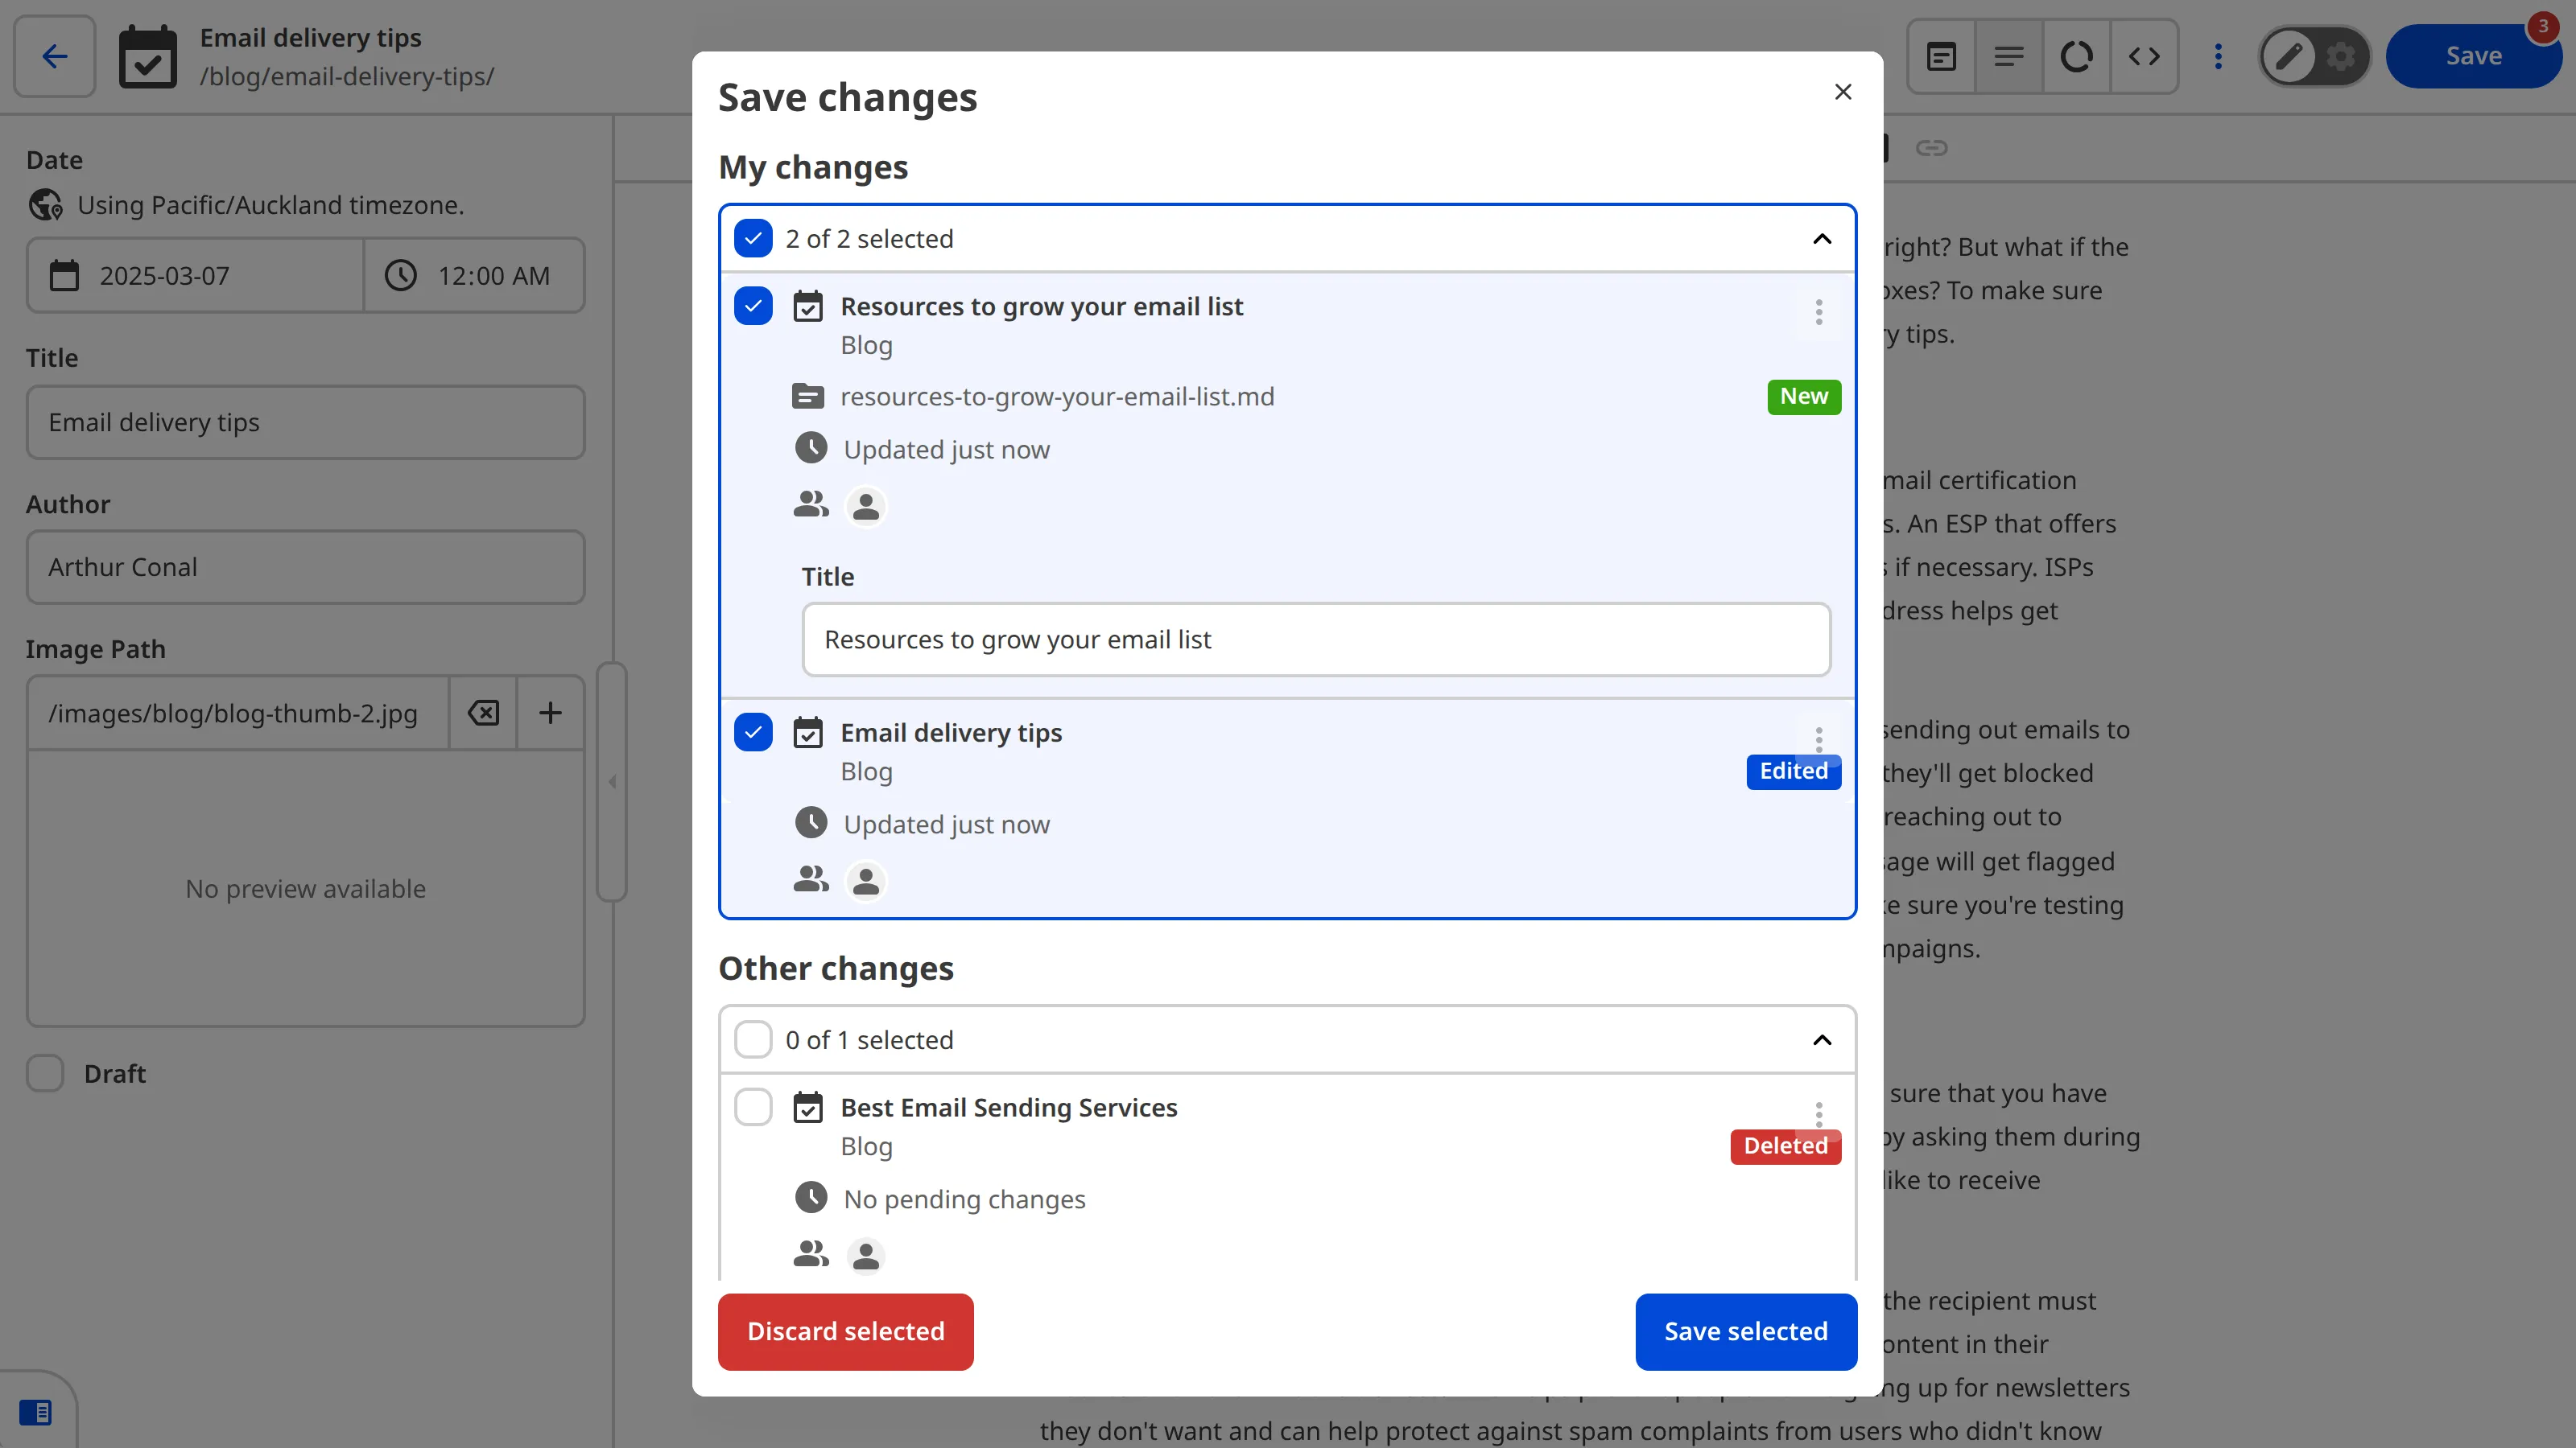
Task: Click the time field clock icon
Action: click(x=401, y=276)
